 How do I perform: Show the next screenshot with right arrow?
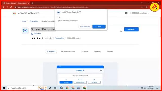pos(127,85)
